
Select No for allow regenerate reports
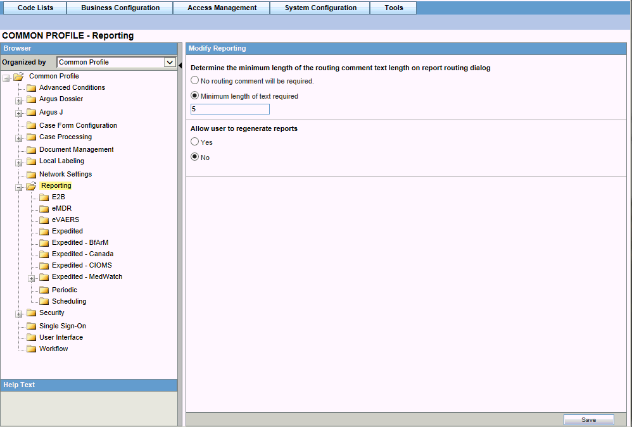point(194,156)
